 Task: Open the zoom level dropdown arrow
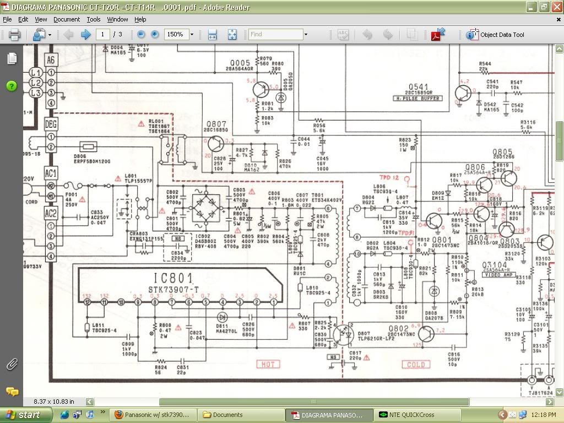pos(192,35)
